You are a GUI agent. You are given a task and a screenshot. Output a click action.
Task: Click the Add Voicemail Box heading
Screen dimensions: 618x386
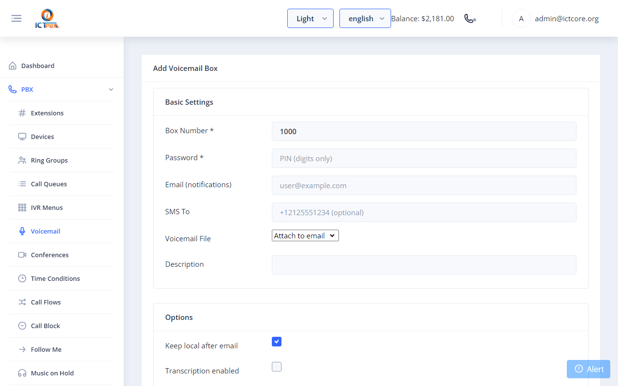click(x=185, y=69)
